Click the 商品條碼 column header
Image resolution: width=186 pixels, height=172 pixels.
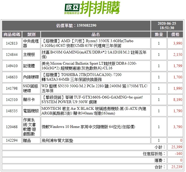point(12,35)
